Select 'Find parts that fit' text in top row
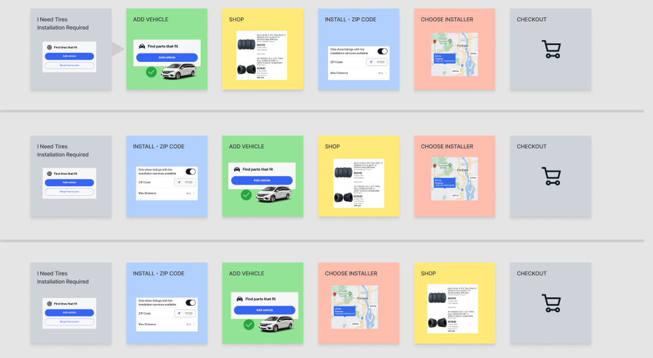 click(x=163, y=46)
